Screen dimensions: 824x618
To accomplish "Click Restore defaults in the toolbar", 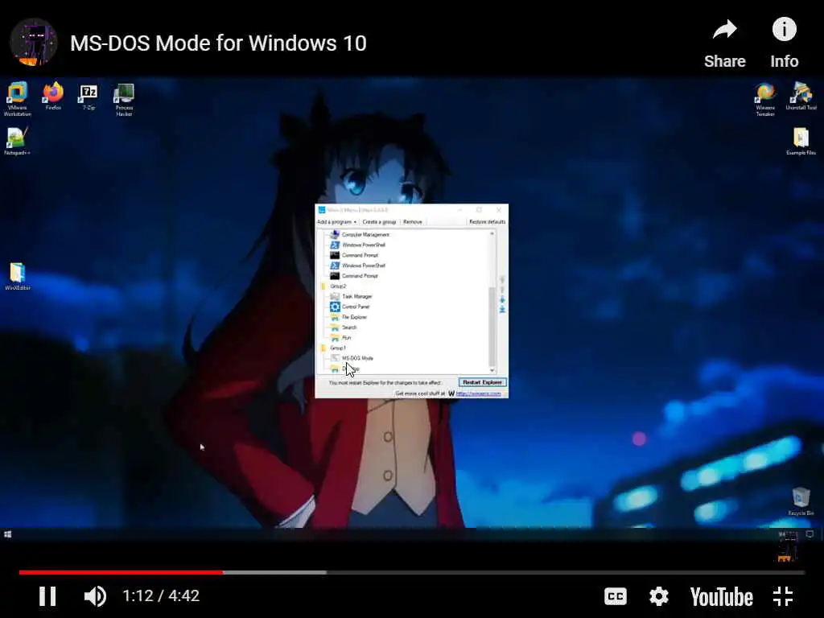I will pyautogui.click(x=487, y=222).
